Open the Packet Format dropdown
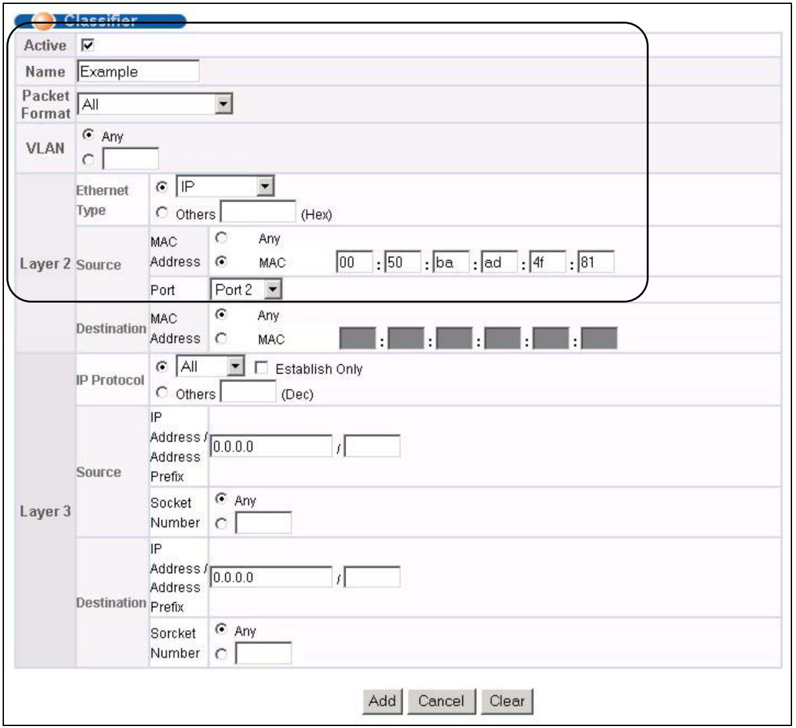The image size is (796, 728). coord(155,104)
